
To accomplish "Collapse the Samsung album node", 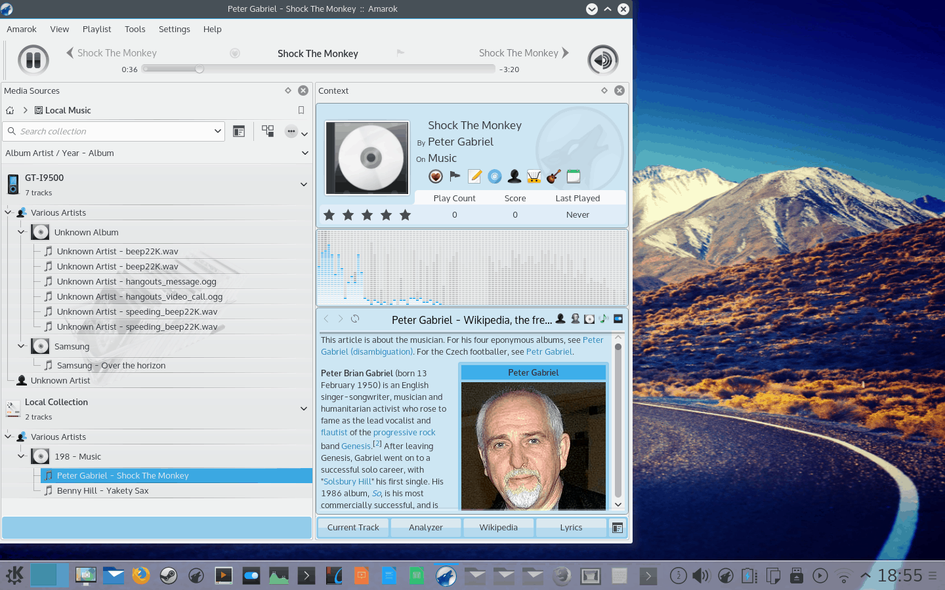I will pyautogui.click(x=21, y=346).
